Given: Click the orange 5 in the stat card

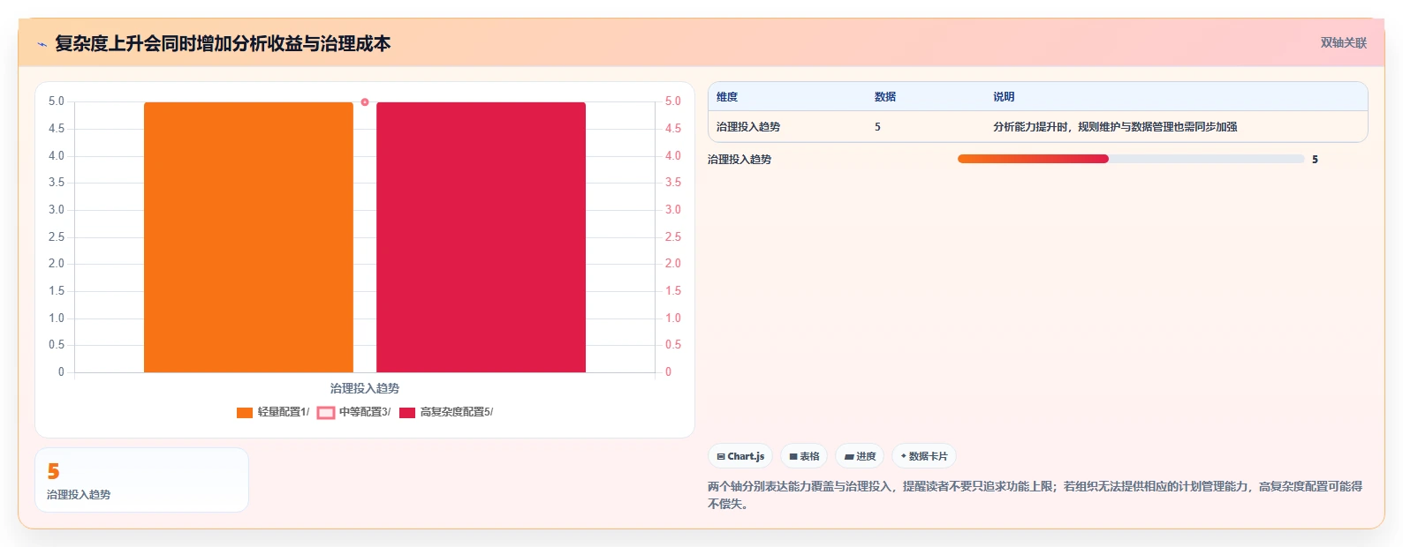Looking at the screenshot, I should pyautogui.click(x=53, y=472).
